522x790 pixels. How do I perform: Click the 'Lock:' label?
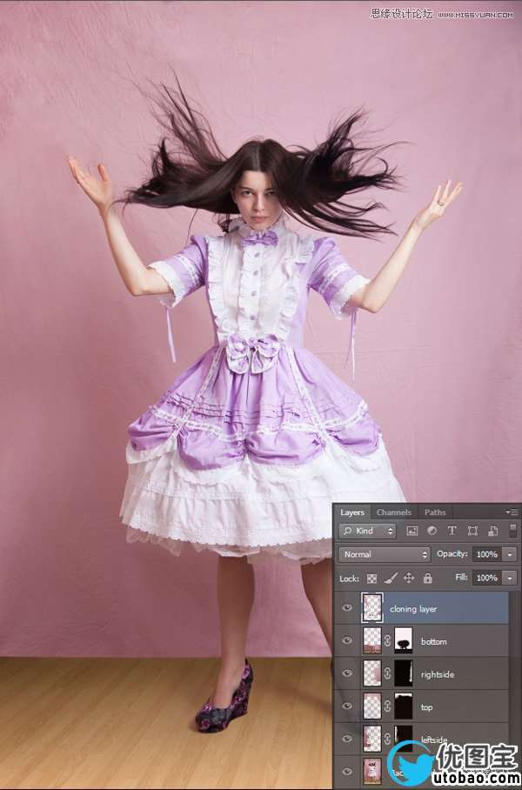point(349,579)
